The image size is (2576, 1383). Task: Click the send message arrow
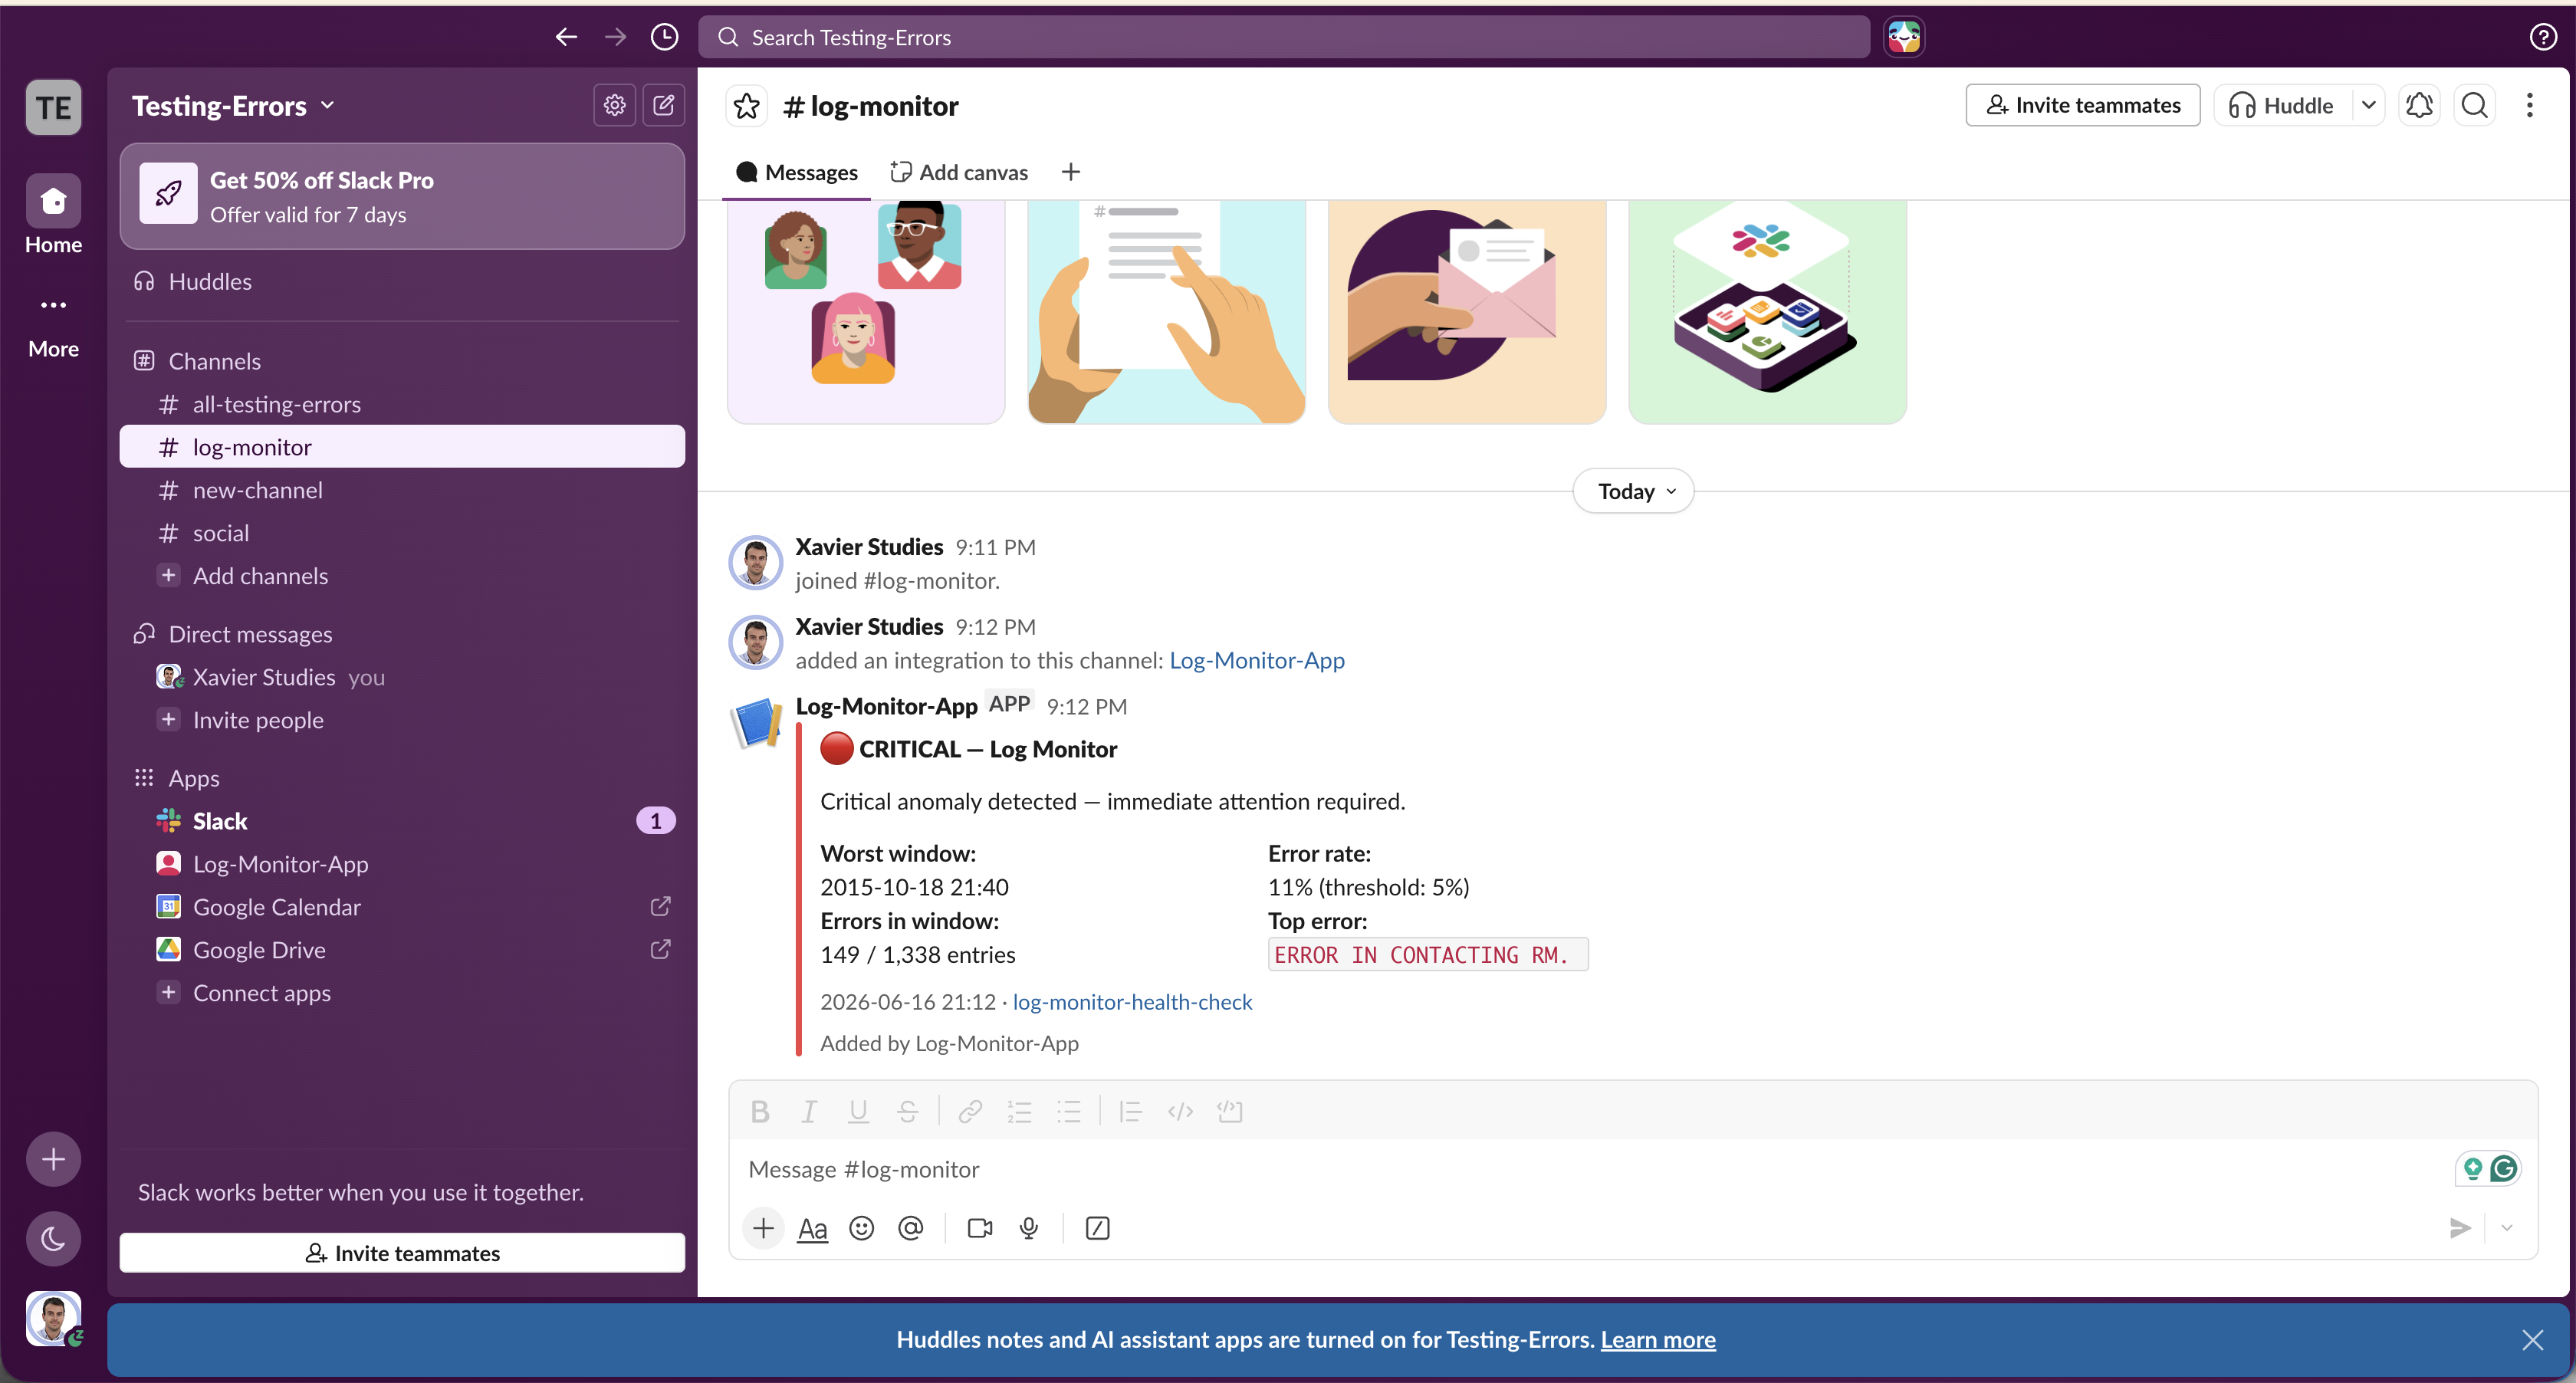tap(2460, 1228)
